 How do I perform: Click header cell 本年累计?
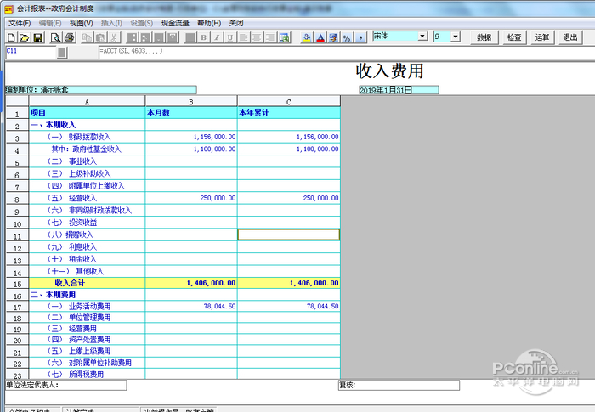[289, 113]
